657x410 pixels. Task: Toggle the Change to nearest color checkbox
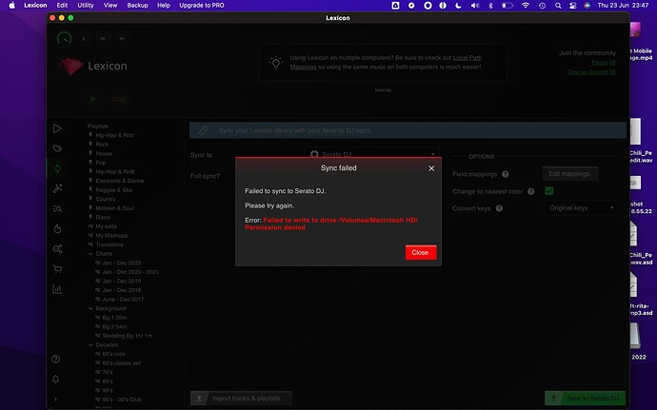548,191
